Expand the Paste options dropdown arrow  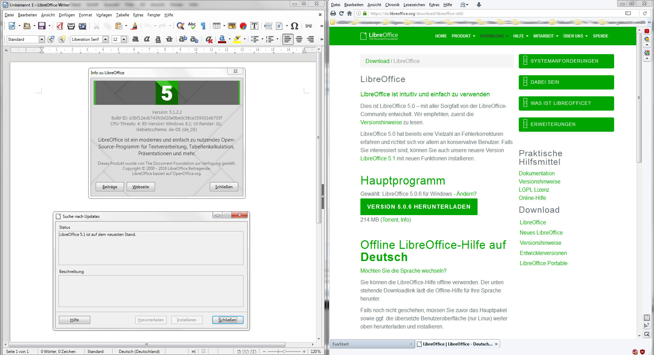[126, 26]
